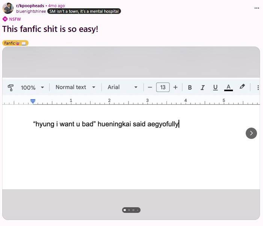Select the Fanfic post flair
The image size is (263, 226).
[x=15, y=43]
